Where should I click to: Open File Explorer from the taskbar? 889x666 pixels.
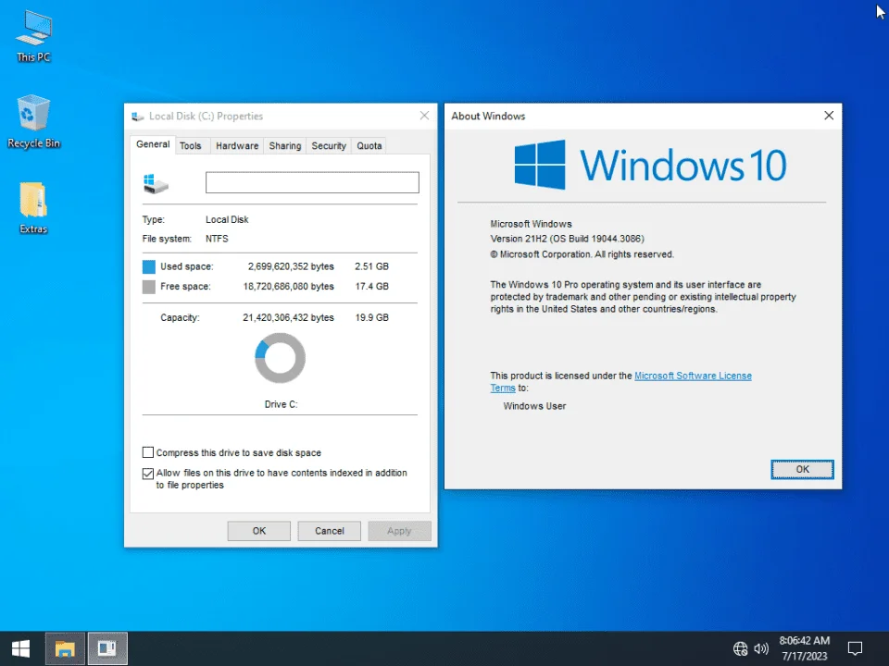[x=65, y=648]
